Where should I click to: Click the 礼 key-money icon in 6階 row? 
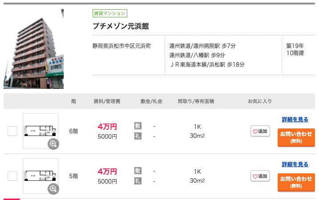tap(138, 136)
